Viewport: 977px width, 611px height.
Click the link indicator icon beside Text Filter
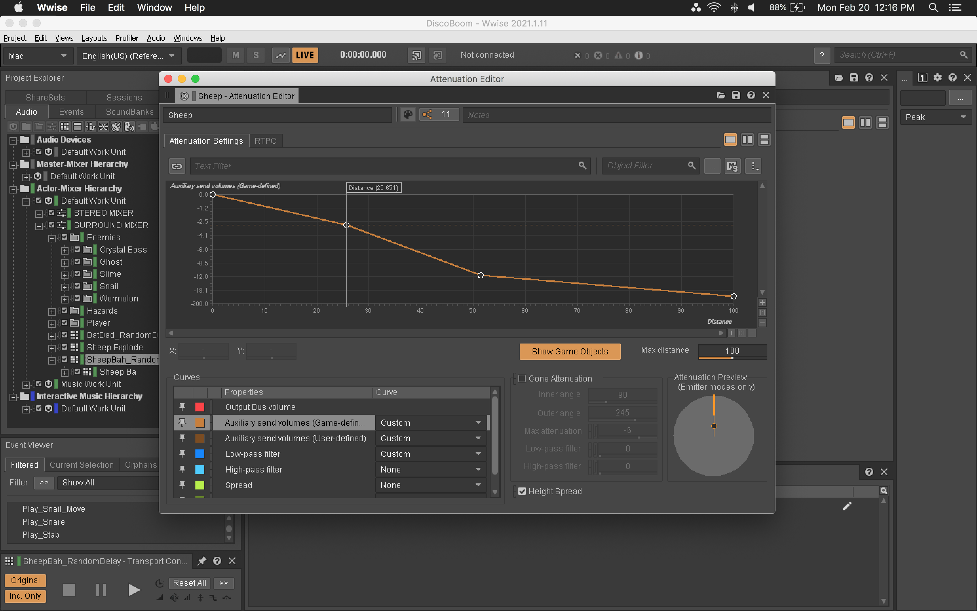[177, 166]
